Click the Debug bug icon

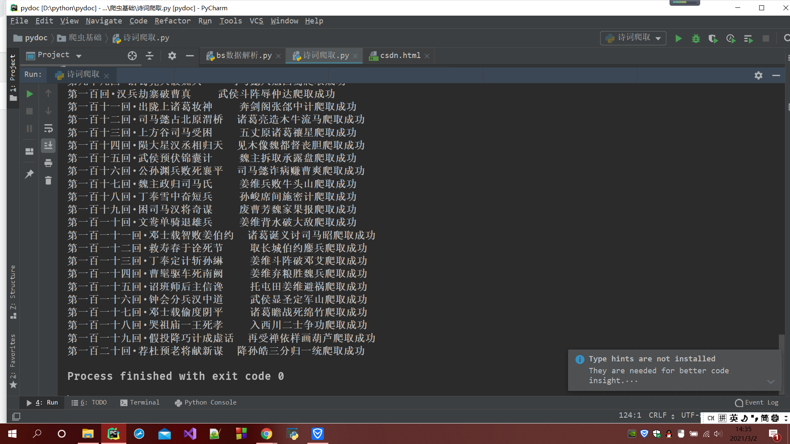pos(696,38)
